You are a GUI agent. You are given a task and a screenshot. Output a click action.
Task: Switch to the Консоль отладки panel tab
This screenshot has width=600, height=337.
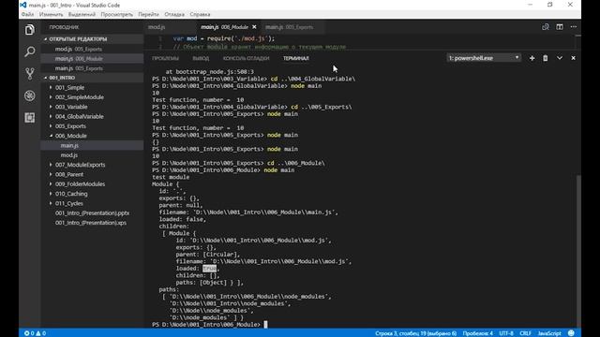246,58
